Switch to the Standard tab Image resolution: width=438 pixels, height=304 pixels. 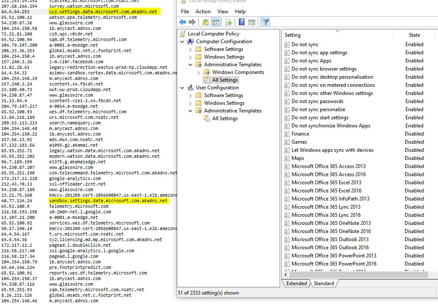coord(323,283)
